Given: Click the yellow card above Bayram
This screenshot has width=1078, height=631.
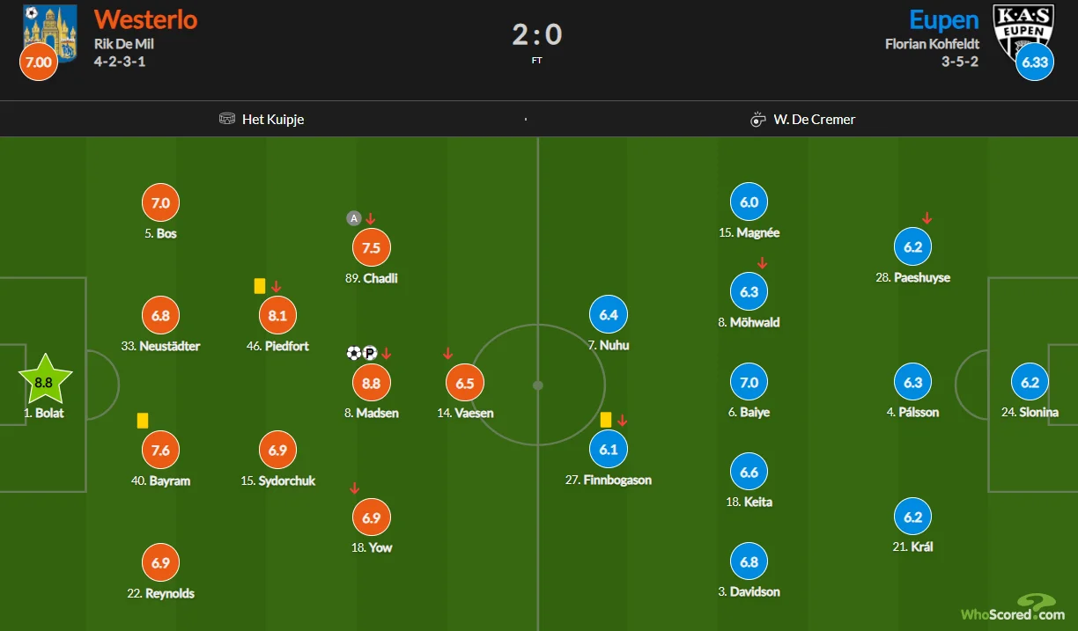Looking at the screenshot, I should 142,421.
